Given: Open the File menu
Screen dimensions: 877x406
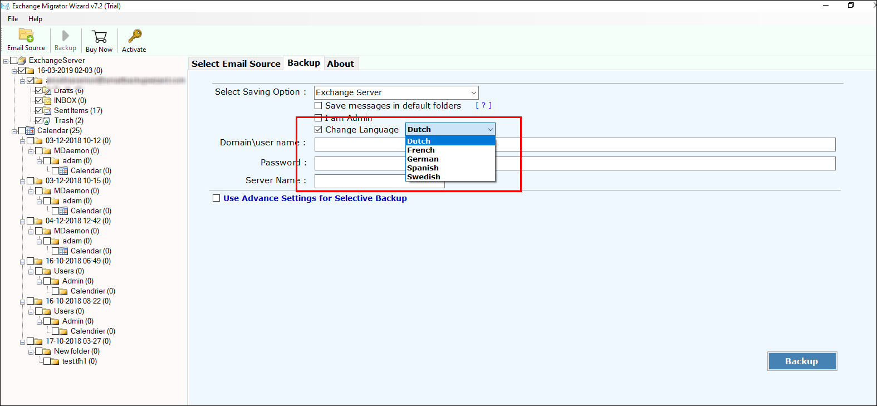Looking at the screenshot, I should click(x=13, y=18).
